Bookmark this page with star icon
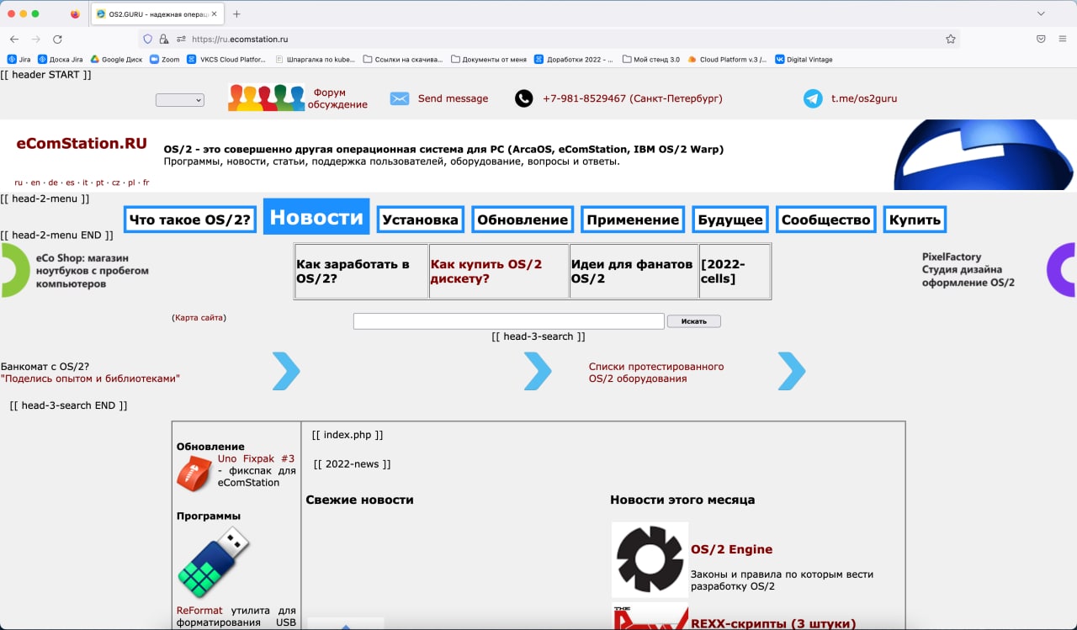 (951, 39)
